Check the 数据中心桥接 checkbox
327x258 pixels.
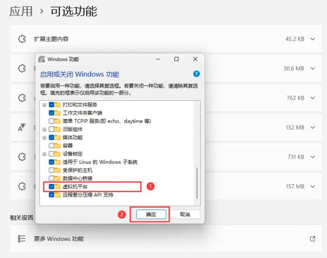tap(52, 178)
